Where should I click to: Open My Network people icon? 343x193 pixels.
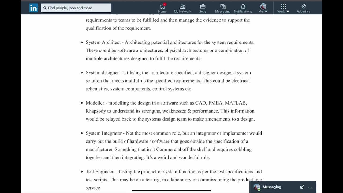[x=182, y=6]
